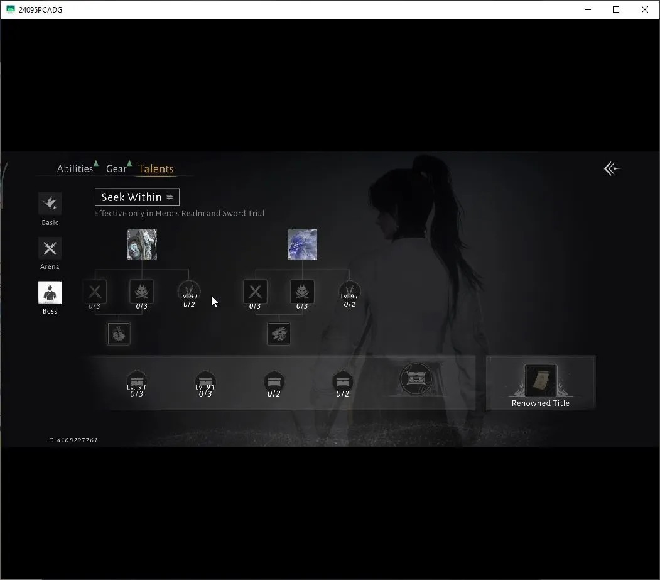Click the large ornate treasure chest icon

point(416,378)
